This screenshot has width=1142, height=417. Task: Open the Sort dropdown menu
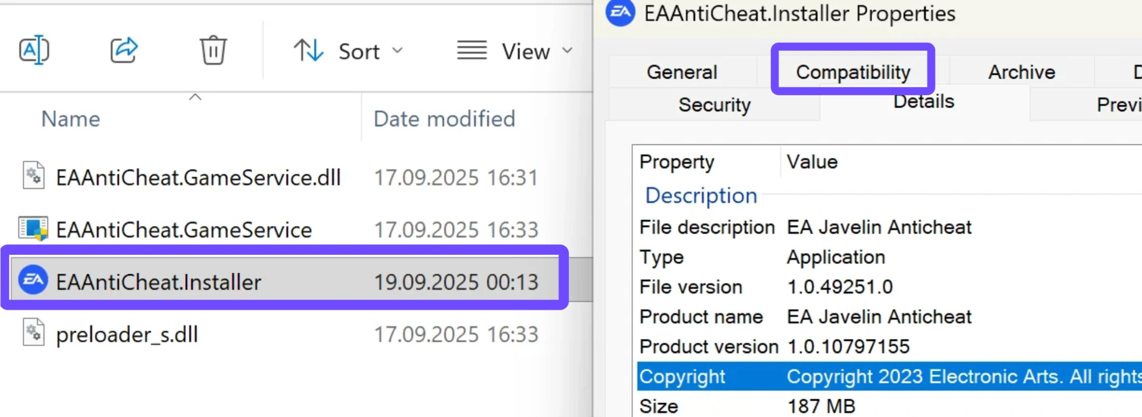point(349,51)
